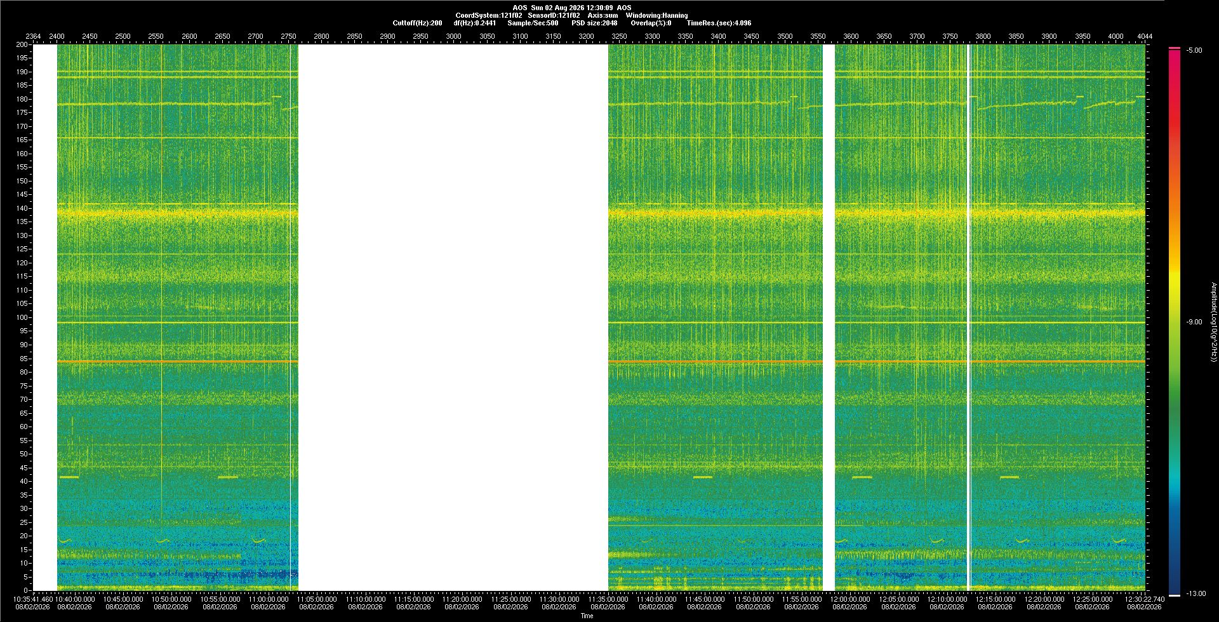
Task: Select the TimeRes.(sec):4.096 header text
Action: 719,23
